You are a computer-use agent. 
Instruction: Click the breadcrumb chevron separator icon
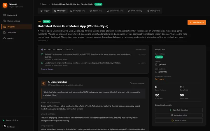(x=49, y=4)
